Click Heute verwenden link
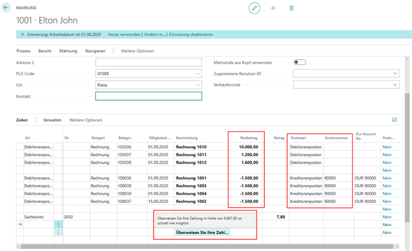The width and height of the screenshot is (412, 251). 124,34
